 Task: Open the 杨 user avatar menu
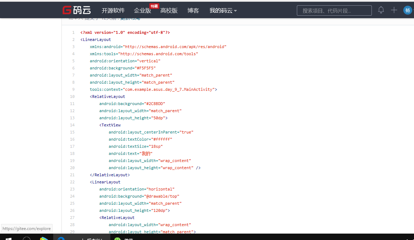(408, 10)
